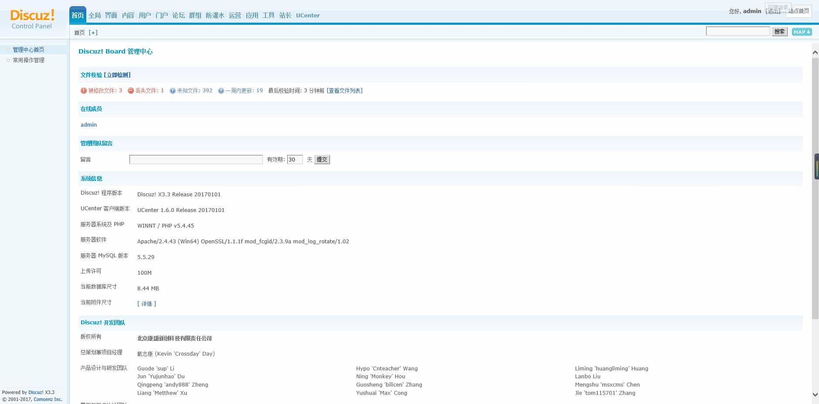
Task: Click developer name Guode 'sup' Li
Action: 156,368
